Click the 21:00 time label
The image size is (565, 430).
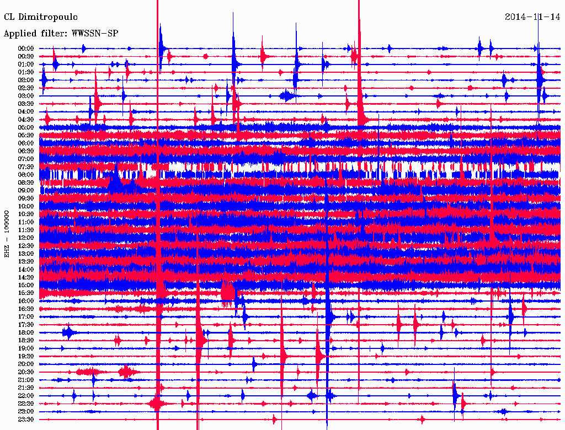[x=26, y=380]
